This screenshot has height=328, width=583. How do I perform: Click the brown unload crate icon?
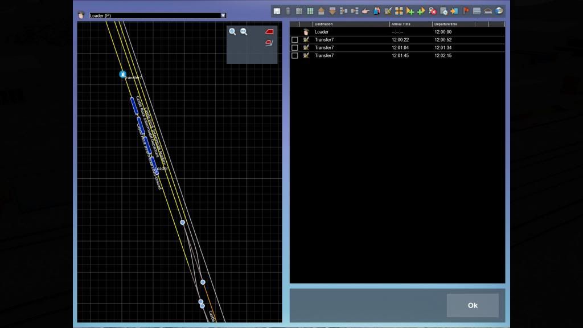[332, 11]
